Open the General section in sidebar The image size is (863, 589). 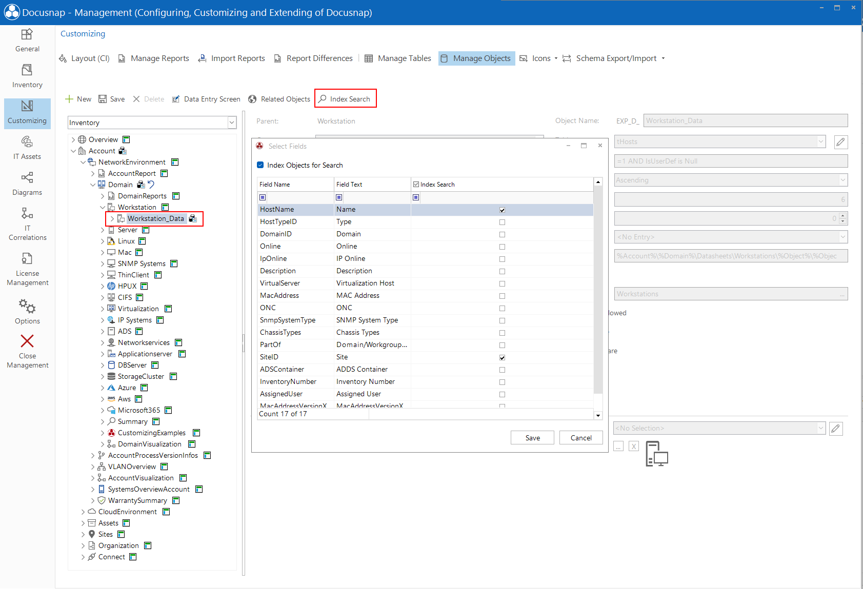point(27,40)
